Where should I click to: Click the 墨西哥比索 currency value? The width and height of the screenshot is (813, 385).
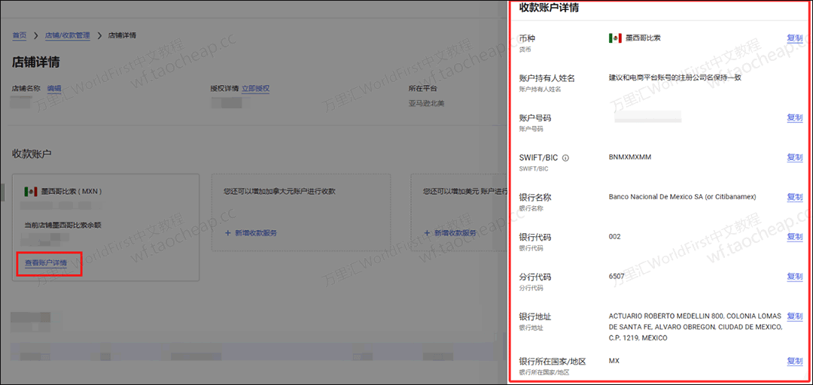[x=643, y=38]
